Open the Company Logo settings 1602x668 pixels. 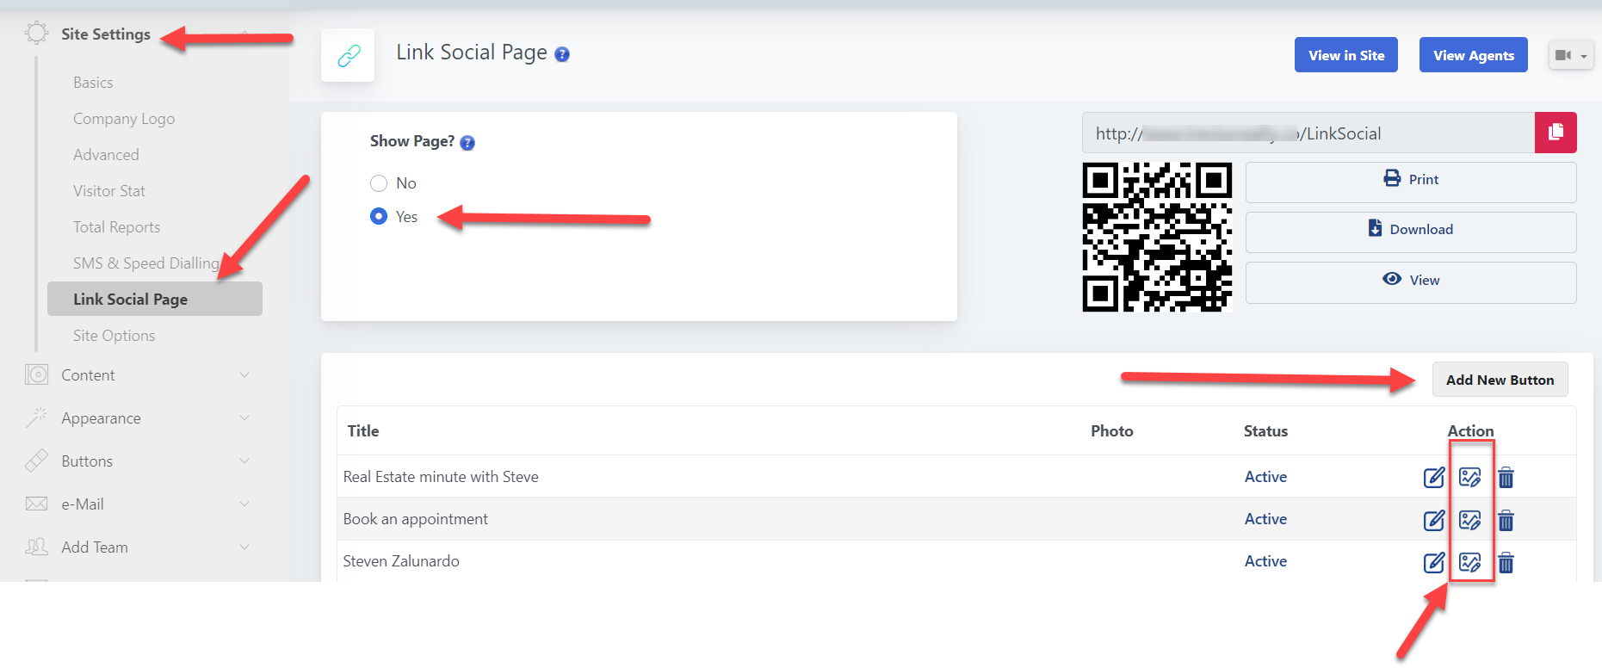(x=124, y=119)
